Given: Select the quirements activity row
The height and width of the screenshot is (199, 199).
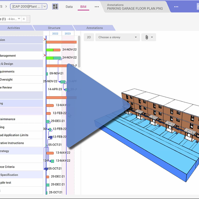Looking at the screenshot, I should click(x=21, y=71).
